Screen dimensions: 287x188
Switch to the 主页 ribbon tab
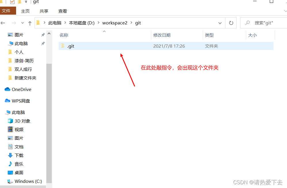click(25, 11)
